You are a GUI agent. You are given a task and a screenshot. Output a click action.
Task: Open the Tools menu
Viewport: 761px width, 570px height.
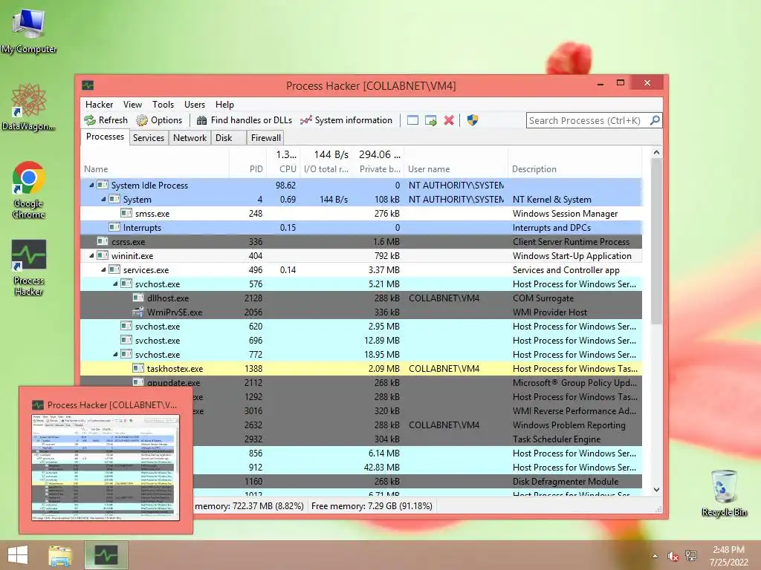[163, 105]
